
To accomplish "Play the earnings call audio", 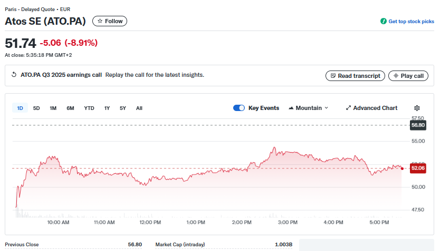I will tap(408, 76).
